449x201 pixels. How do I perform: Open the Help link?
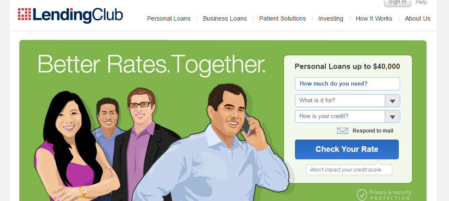[x=421, y=2]
